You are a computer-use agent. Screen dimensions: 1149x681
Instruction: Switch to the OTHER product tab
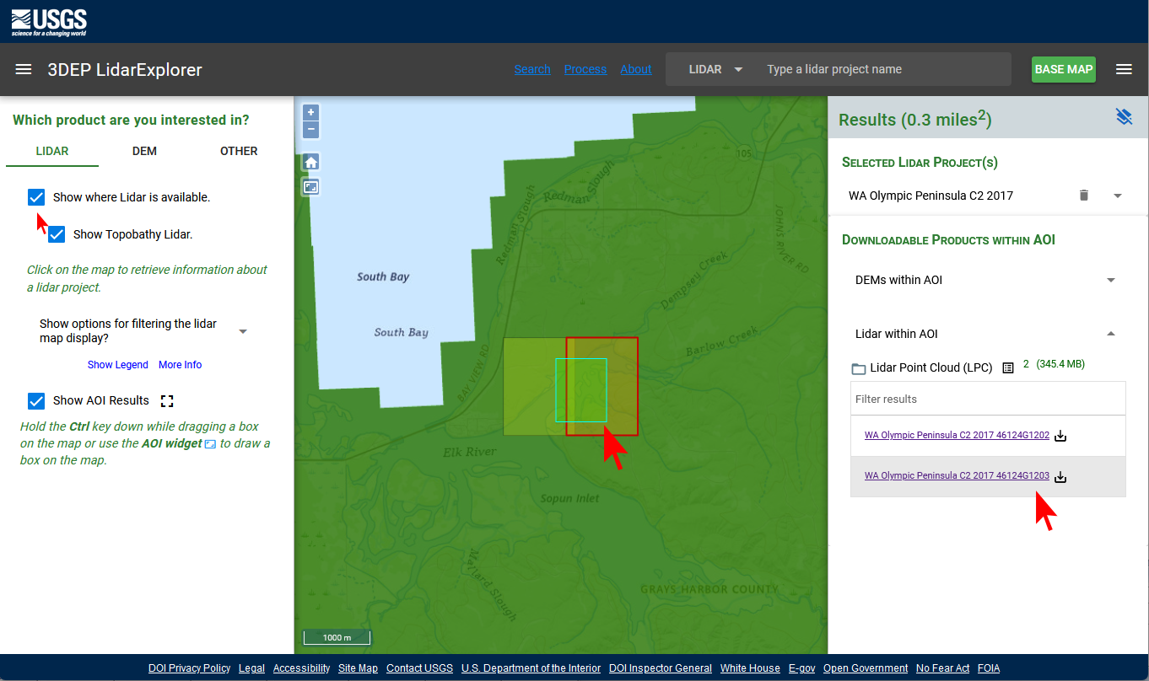(239, 151)
